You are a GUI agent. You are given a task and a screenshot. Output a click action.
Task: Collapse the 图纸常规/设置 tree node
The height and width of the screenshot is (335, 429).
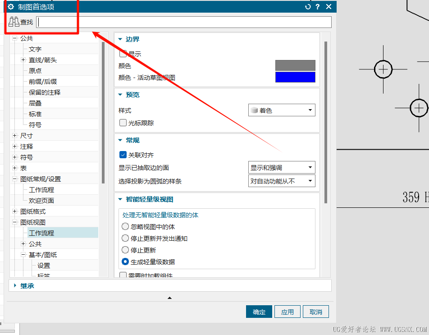pyautogui.click(x=15, y=179)
